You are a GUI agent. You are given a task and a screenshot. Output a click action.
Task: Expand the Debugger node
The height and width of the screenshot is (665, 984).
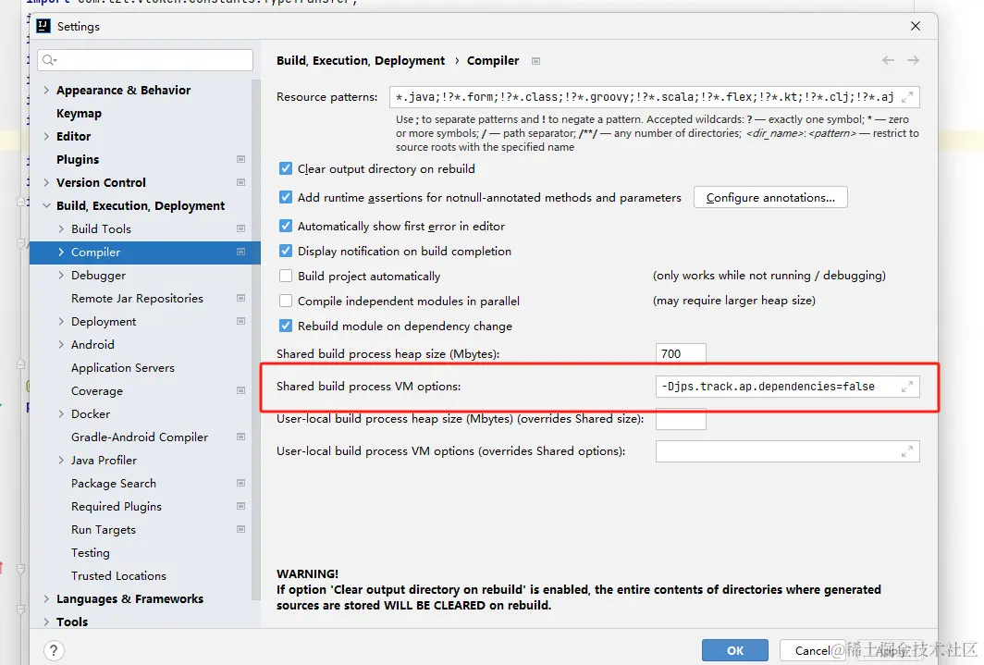[61, 276]
